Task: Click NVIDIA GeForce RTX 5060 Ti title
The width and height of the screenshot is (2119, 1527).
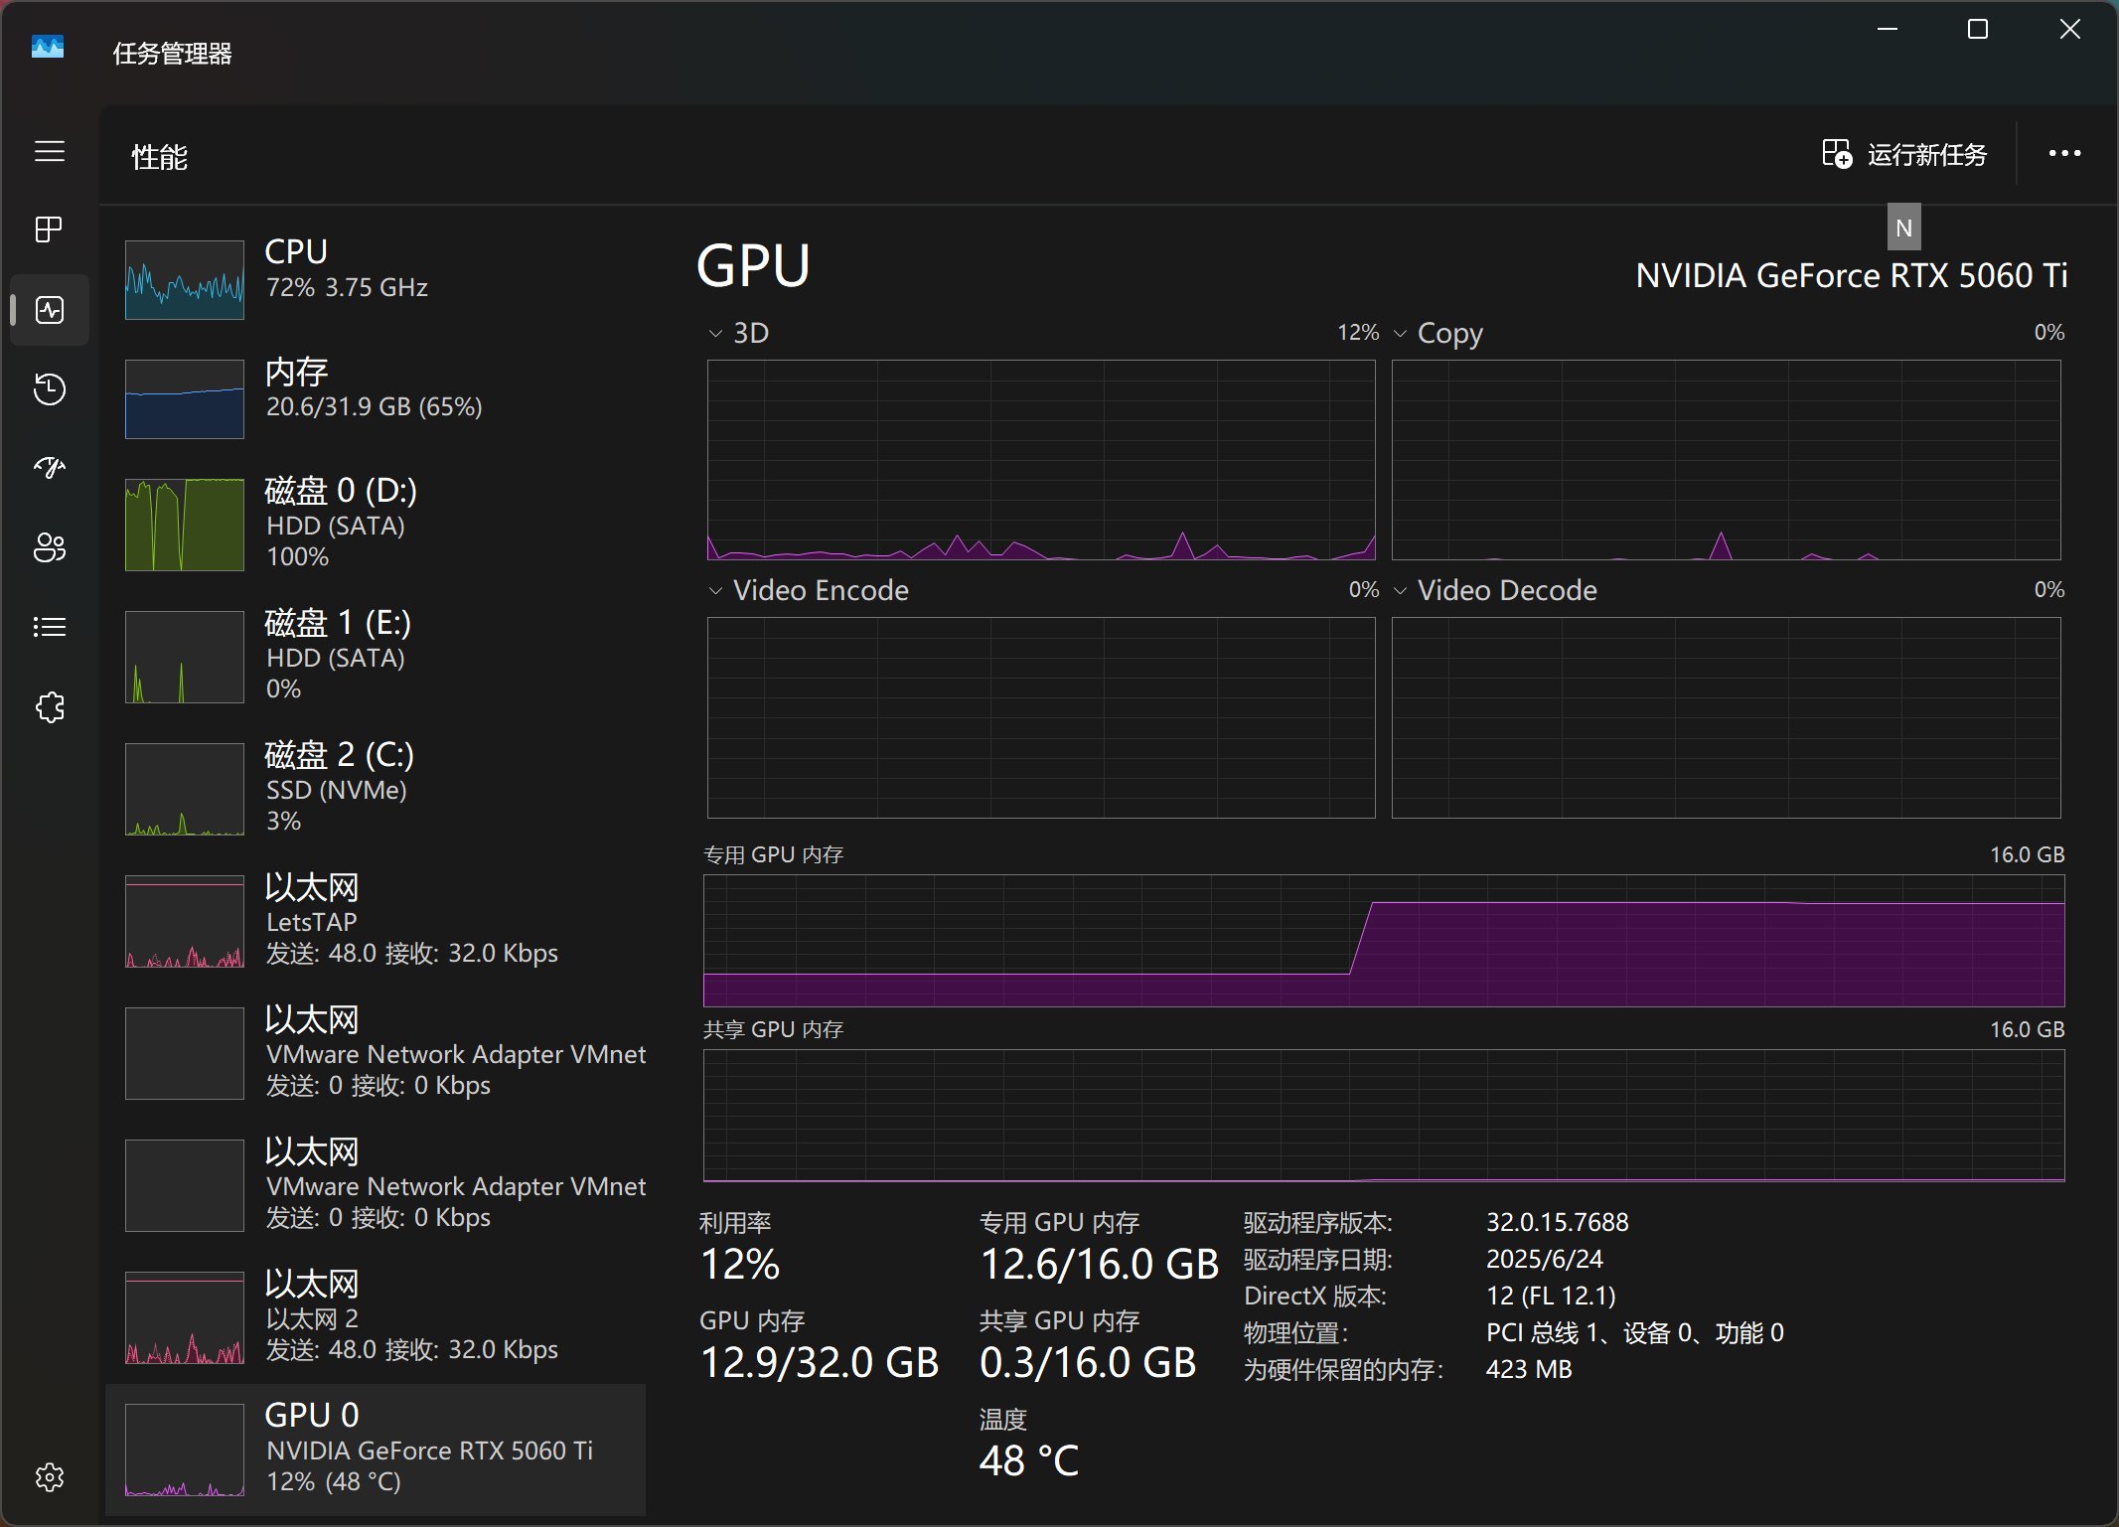Action: (x=1852, y=275)
